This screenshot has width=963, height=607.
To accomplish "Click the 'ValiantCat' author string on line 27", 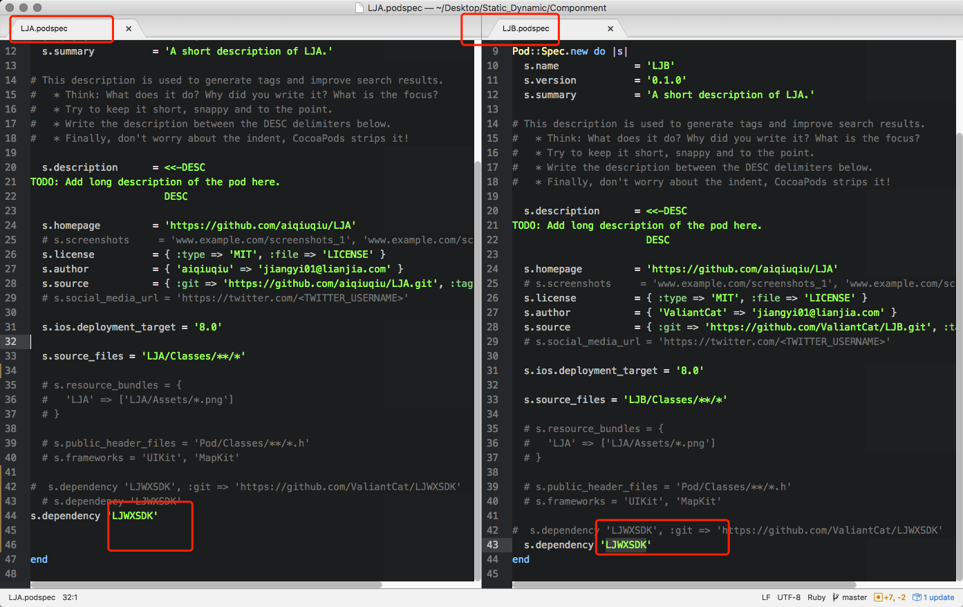I will (x=693, y=312).
